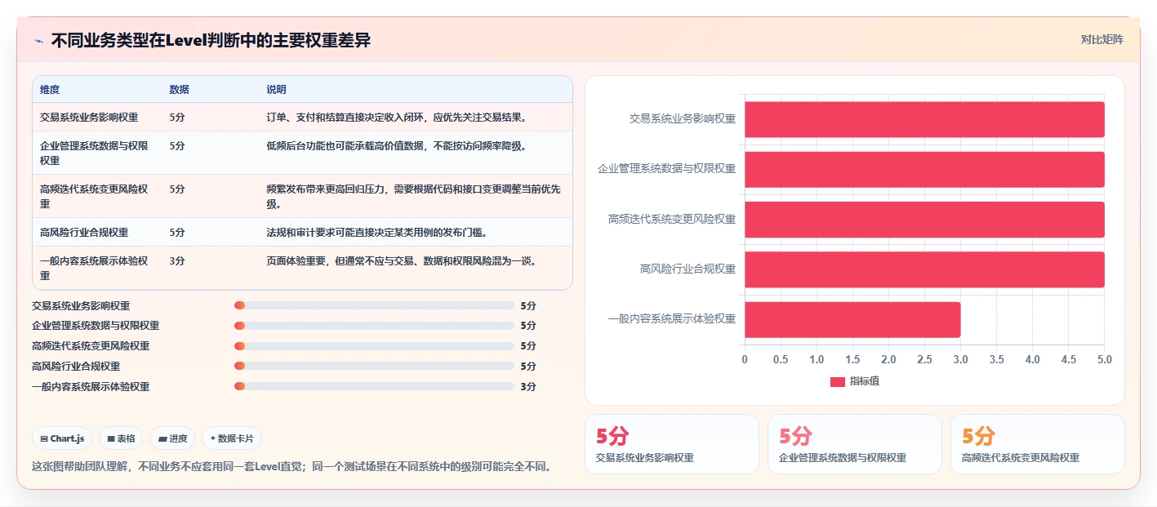The image size is (1157, 507).
Task: Click the 3分 value beside the last progress bar
Action: (528, 387)
